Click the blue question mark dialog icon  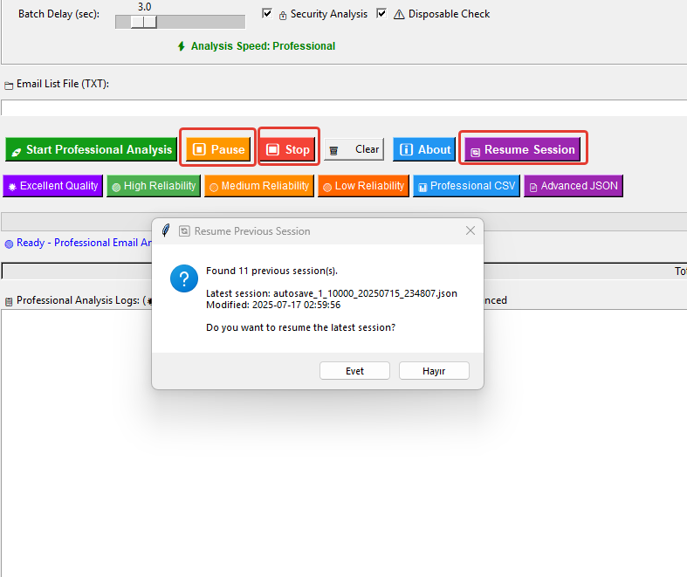[x=183, y=279]
